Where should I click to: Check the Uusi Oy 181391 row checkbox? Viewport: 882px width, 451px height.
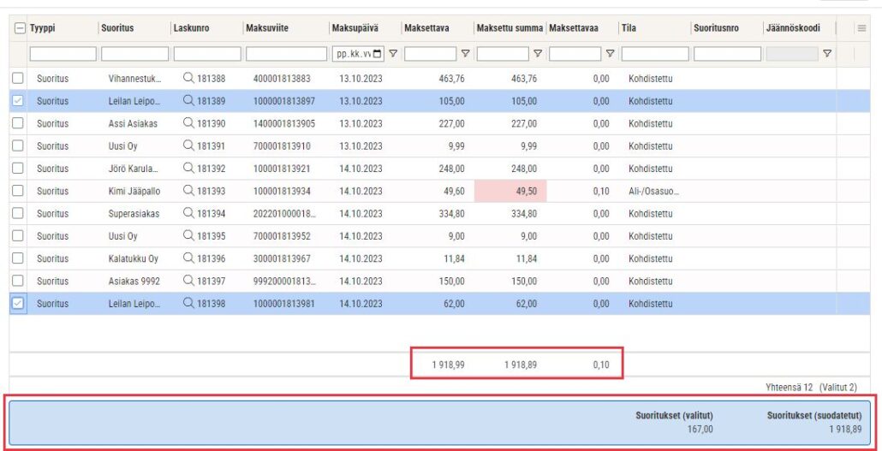[x=18, y=146]
